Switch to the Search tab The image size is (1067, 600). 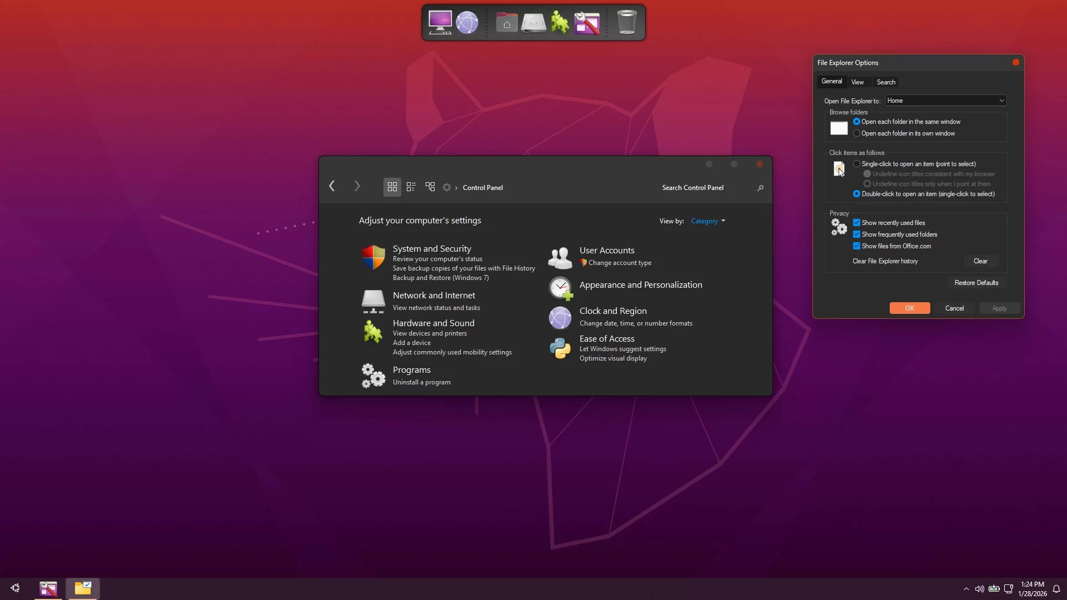tap(885, 82)
